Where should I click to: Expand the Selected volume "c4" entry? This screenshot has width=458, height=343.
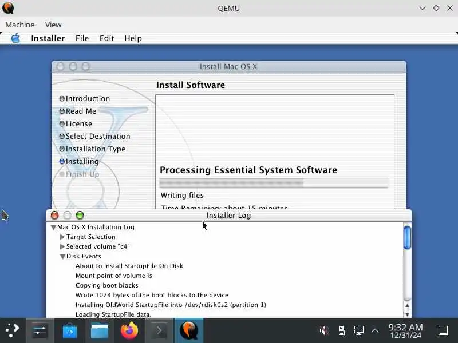click(62, 246)
